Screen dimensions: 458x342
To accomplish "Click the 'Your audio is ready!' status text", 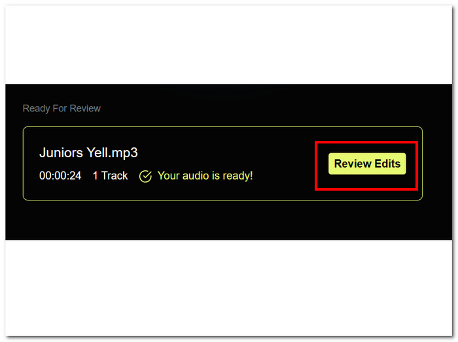I will point(205,176).
